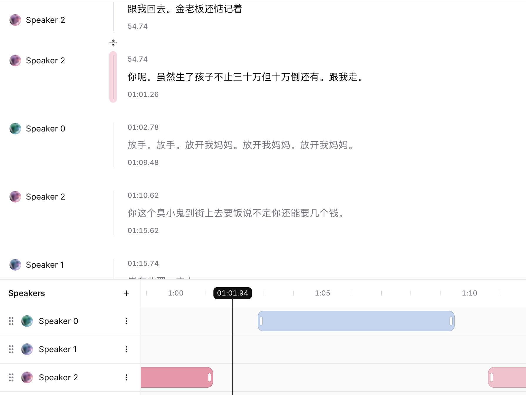Click the merge segments icon between Speaker 2 blocks
The image size is (526, 395).
(x=113, y=43)
